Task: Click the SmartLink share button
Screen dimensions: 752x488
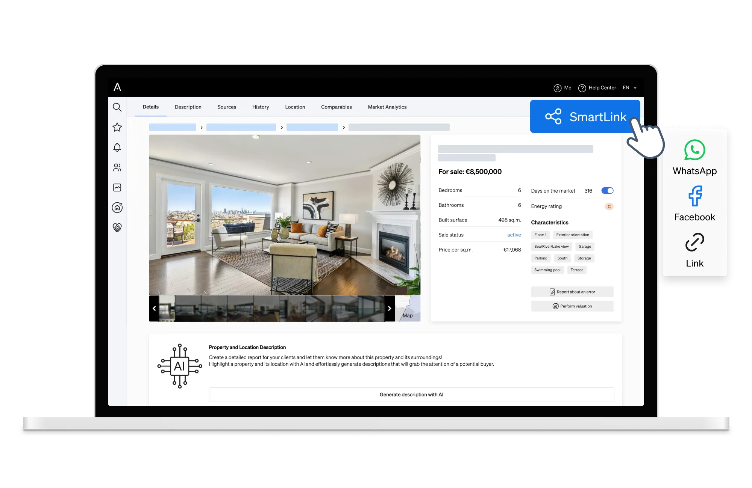Action: point(585,116)
